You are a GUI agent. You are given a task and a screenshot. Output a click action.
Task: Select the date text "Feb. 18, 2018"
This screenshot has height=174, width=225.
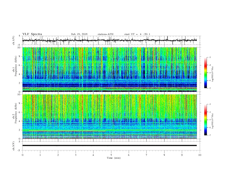coord(79,34)
